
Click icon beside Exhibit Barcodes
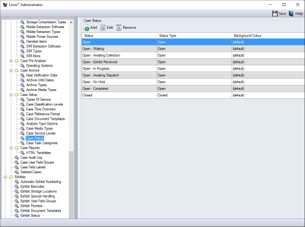16,187
